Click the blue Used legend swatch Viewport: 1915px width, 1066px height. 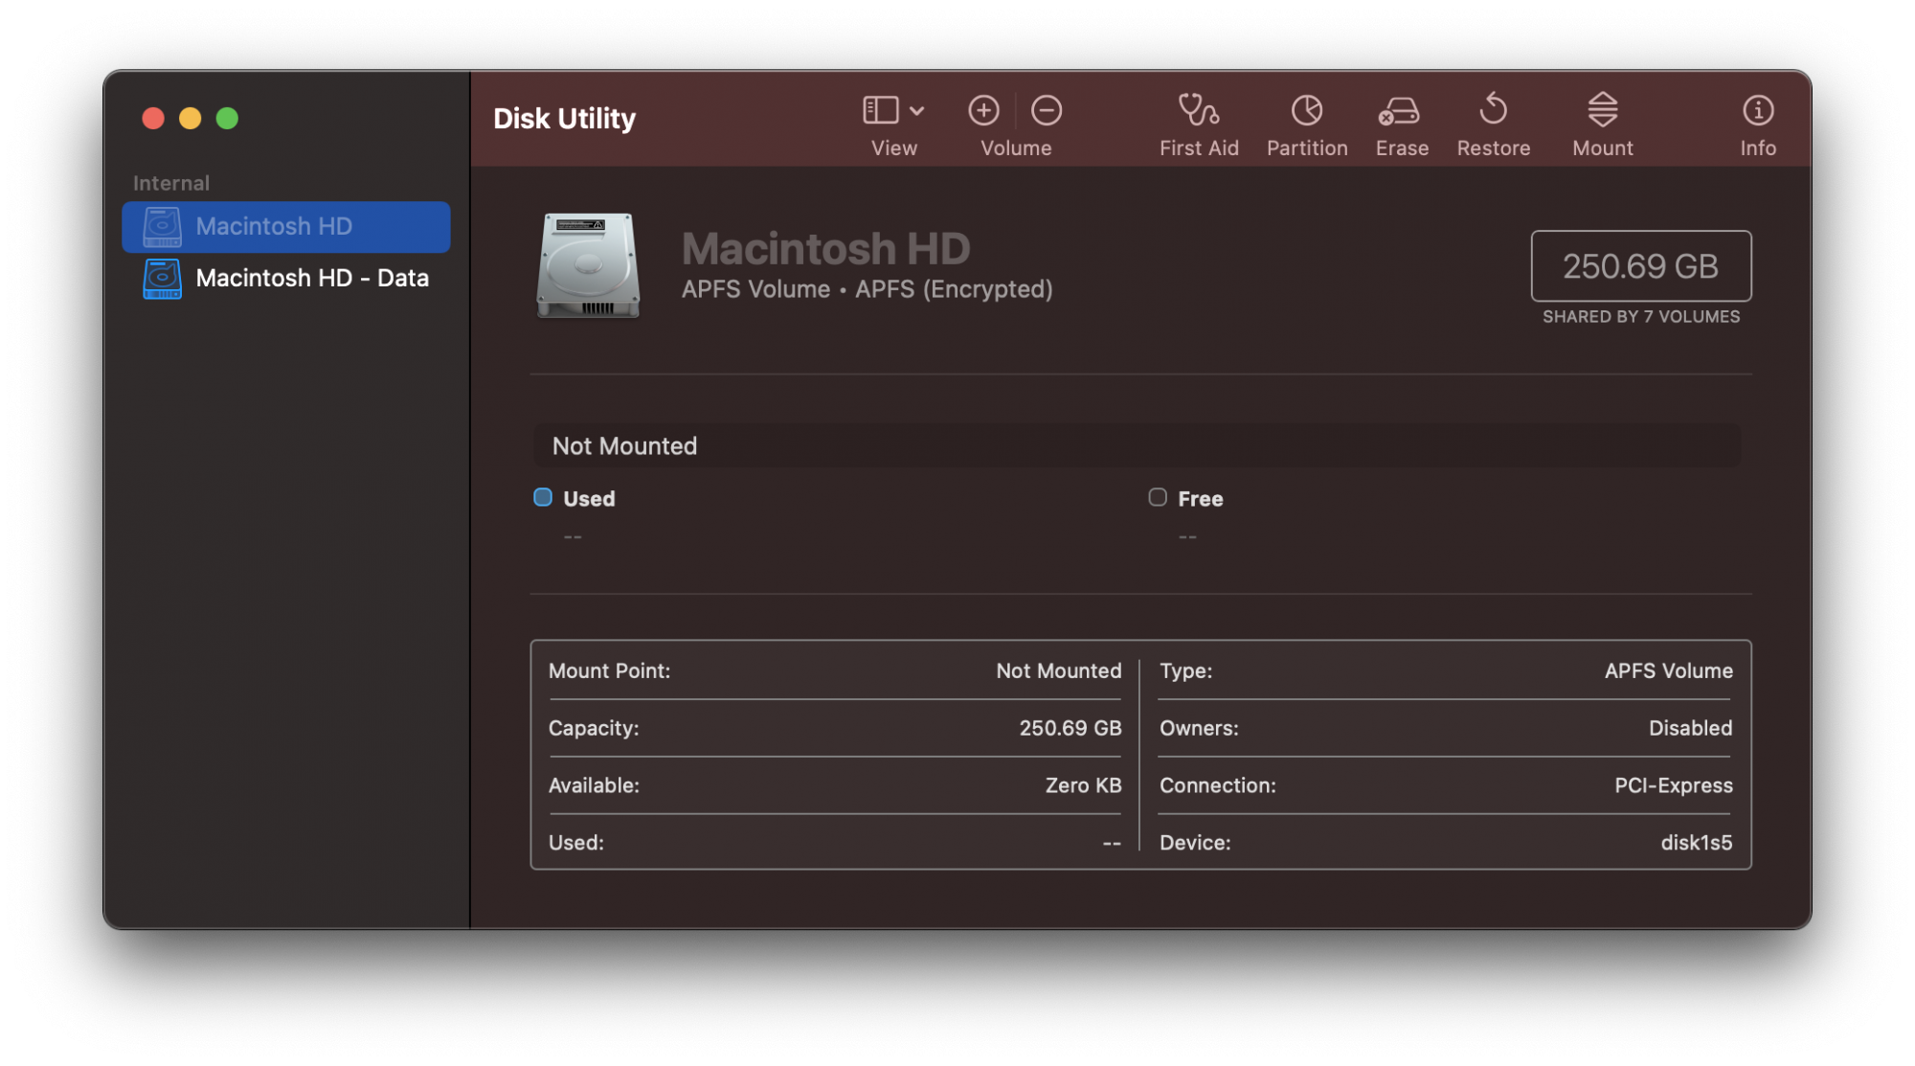(543, 497)
